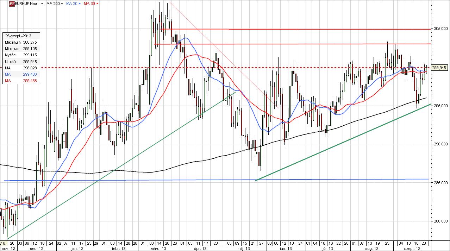
Task: Click the Nyitás 299,115 row
Action: click(21, 55)
